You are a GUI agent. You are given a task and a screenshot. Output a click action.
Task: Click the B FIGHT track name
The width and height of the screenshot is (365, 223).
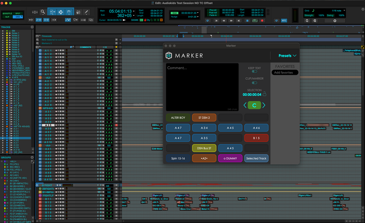pos(47,185)
